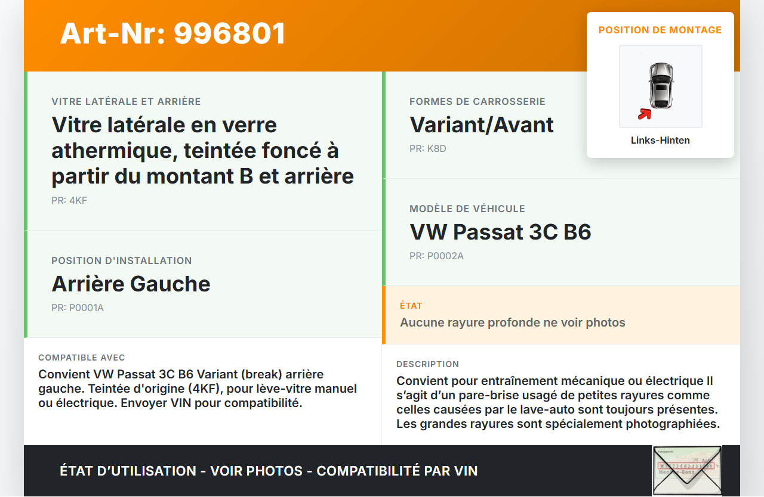Click the "FORMES DE CARROSSERIE" label
This screenshot has height=497, width=764.
click(478, 102)
